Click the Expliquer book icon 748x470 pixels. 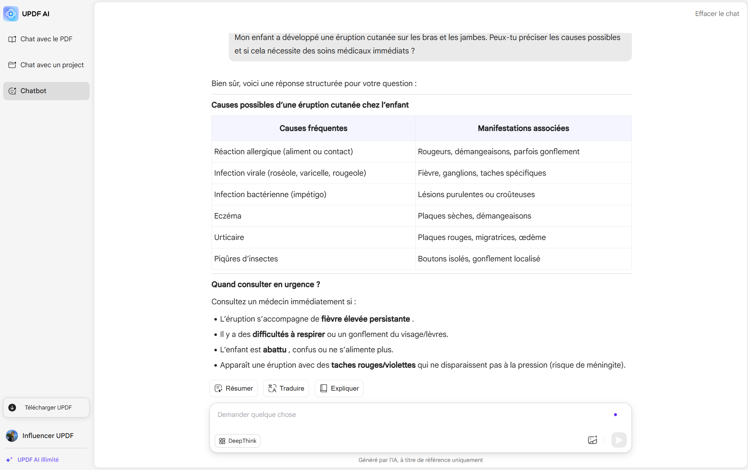pos(323,388)
